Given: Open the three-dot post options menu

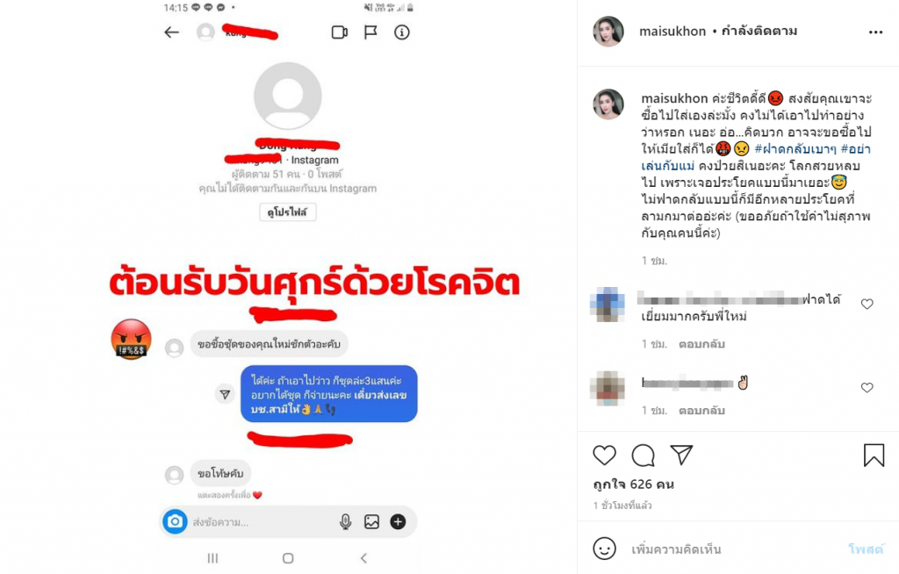Looking at the screenshot, I should [875, 32].
